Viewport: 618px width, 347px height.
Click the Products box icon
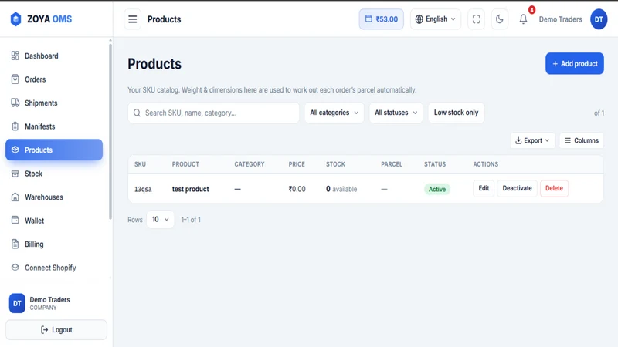point(15,150)
